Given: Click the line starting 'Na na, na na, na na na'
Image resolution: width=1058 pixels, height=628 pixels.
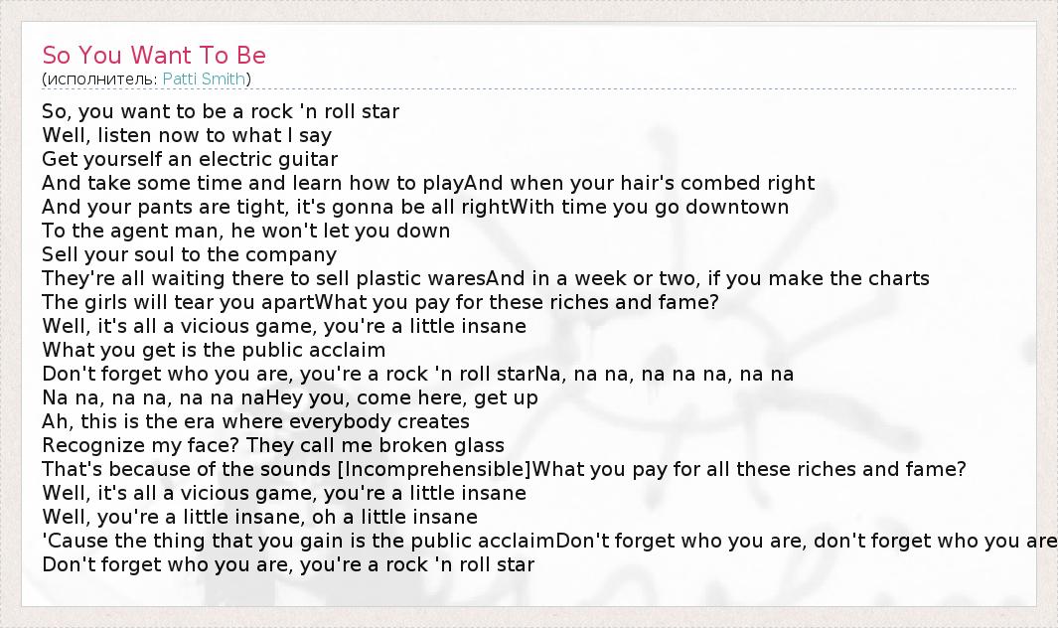Looking at the screenshot, I should [290, 397].
